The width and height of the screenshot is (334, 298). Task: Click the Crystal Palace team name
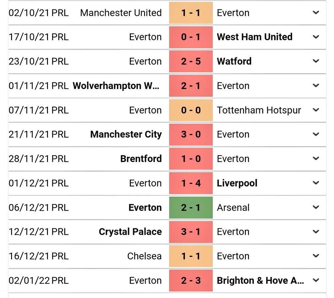[130, 232]
